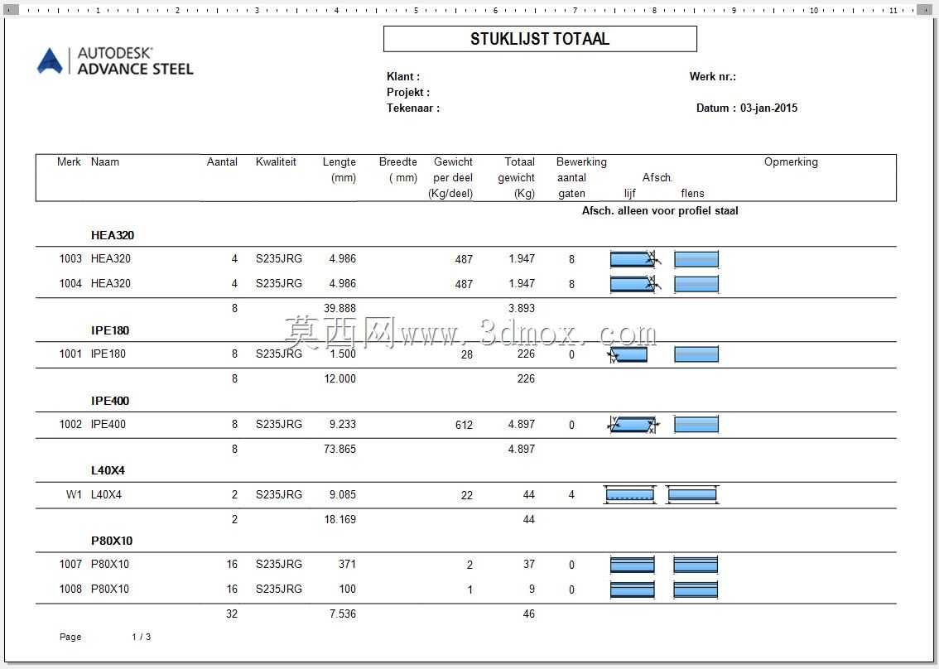Select the lijf image for mark 1004

click(635, 284)
